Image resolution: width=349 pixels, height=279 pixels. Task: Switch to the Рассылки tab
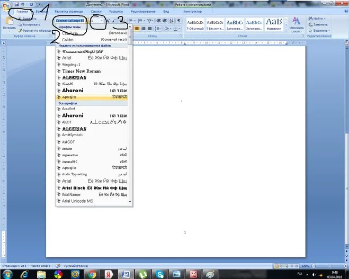point(116,11)
